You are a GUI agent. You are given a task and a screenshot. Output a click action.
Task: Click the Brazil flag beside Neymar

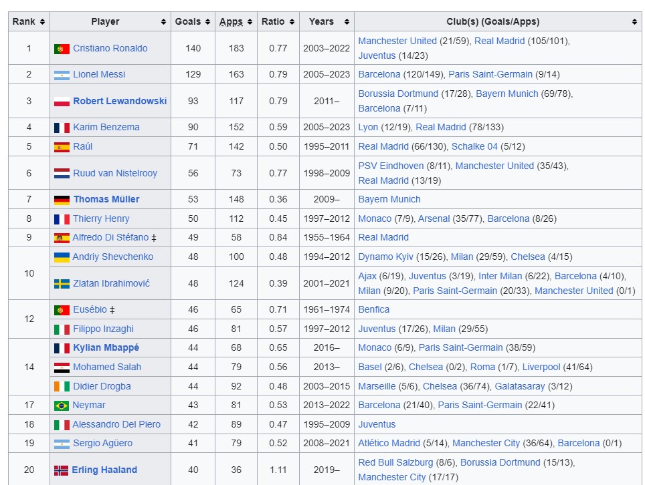(x=62, y=406)
